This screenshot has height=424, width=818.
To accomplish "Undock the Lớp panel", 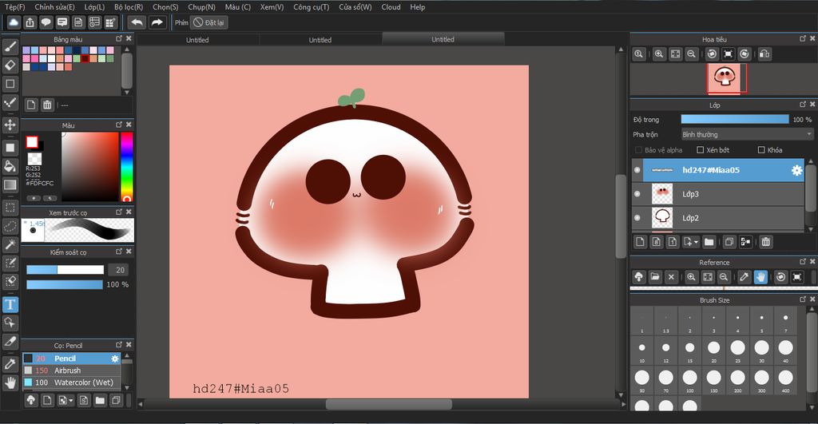I will [803, 105].
